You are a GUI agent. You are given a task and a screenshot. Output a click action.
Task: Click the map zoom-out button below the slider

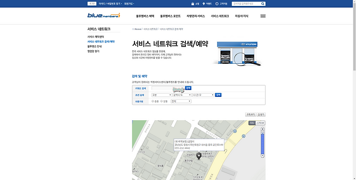pyautogui.click(x=263, y=156)
